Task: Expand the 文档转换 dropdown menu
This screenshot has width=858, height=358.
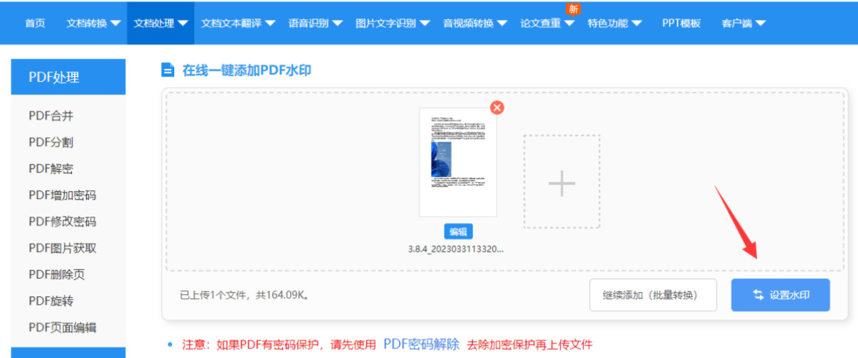Action: point(93,23)
